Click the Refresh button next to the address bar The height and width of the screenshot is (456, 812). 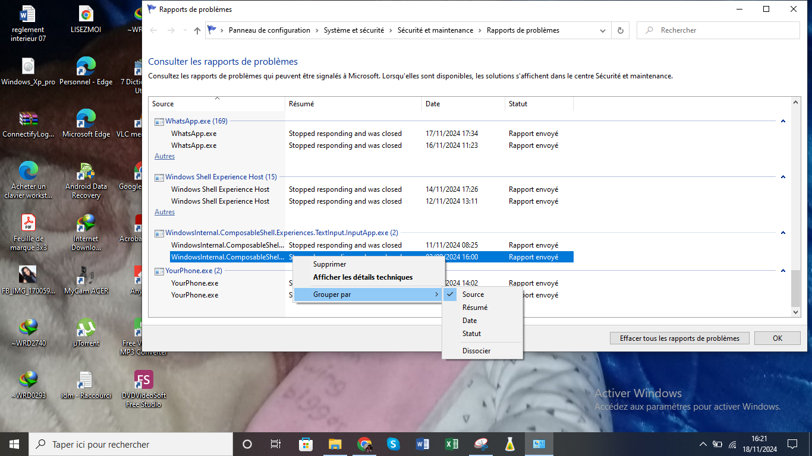pyautogui.click(x=621, y=30)
